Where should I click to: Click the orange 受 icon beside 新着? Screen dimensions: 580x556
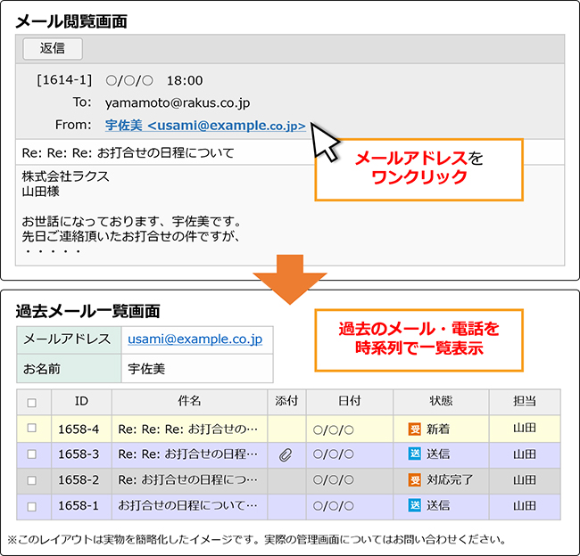click(414, 429)
